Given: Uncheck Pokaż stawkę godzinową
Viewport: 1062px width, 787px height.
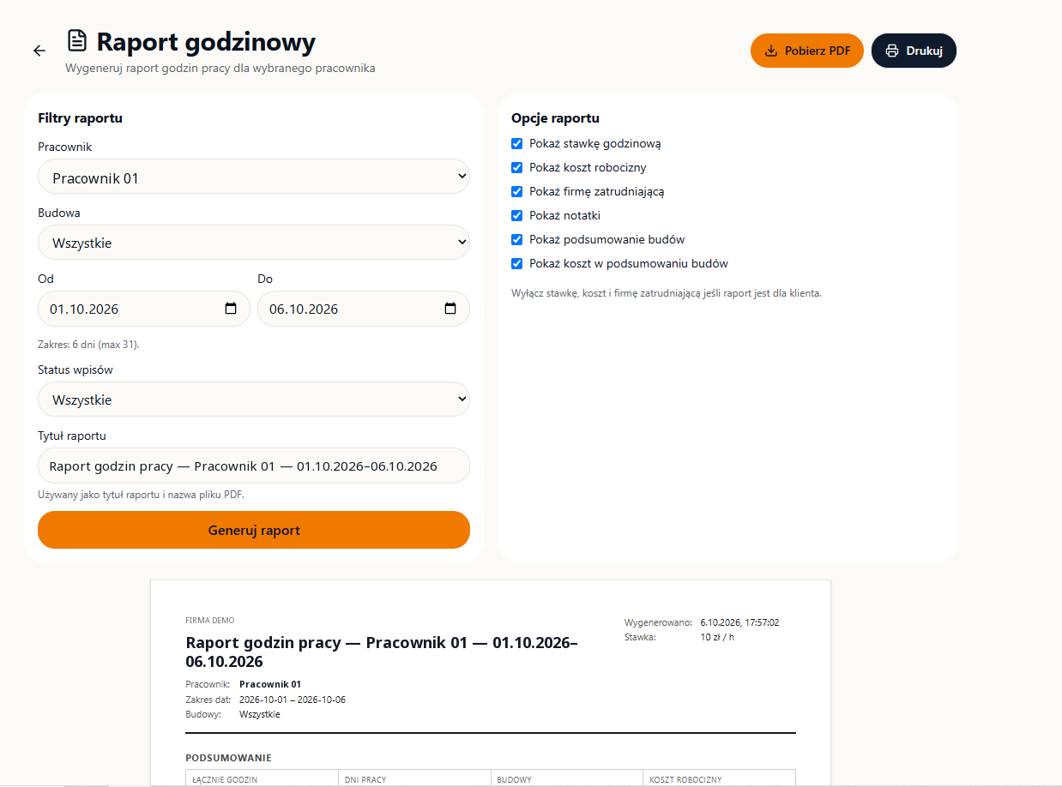Looking at the screenshot, I should coord(516,143).
